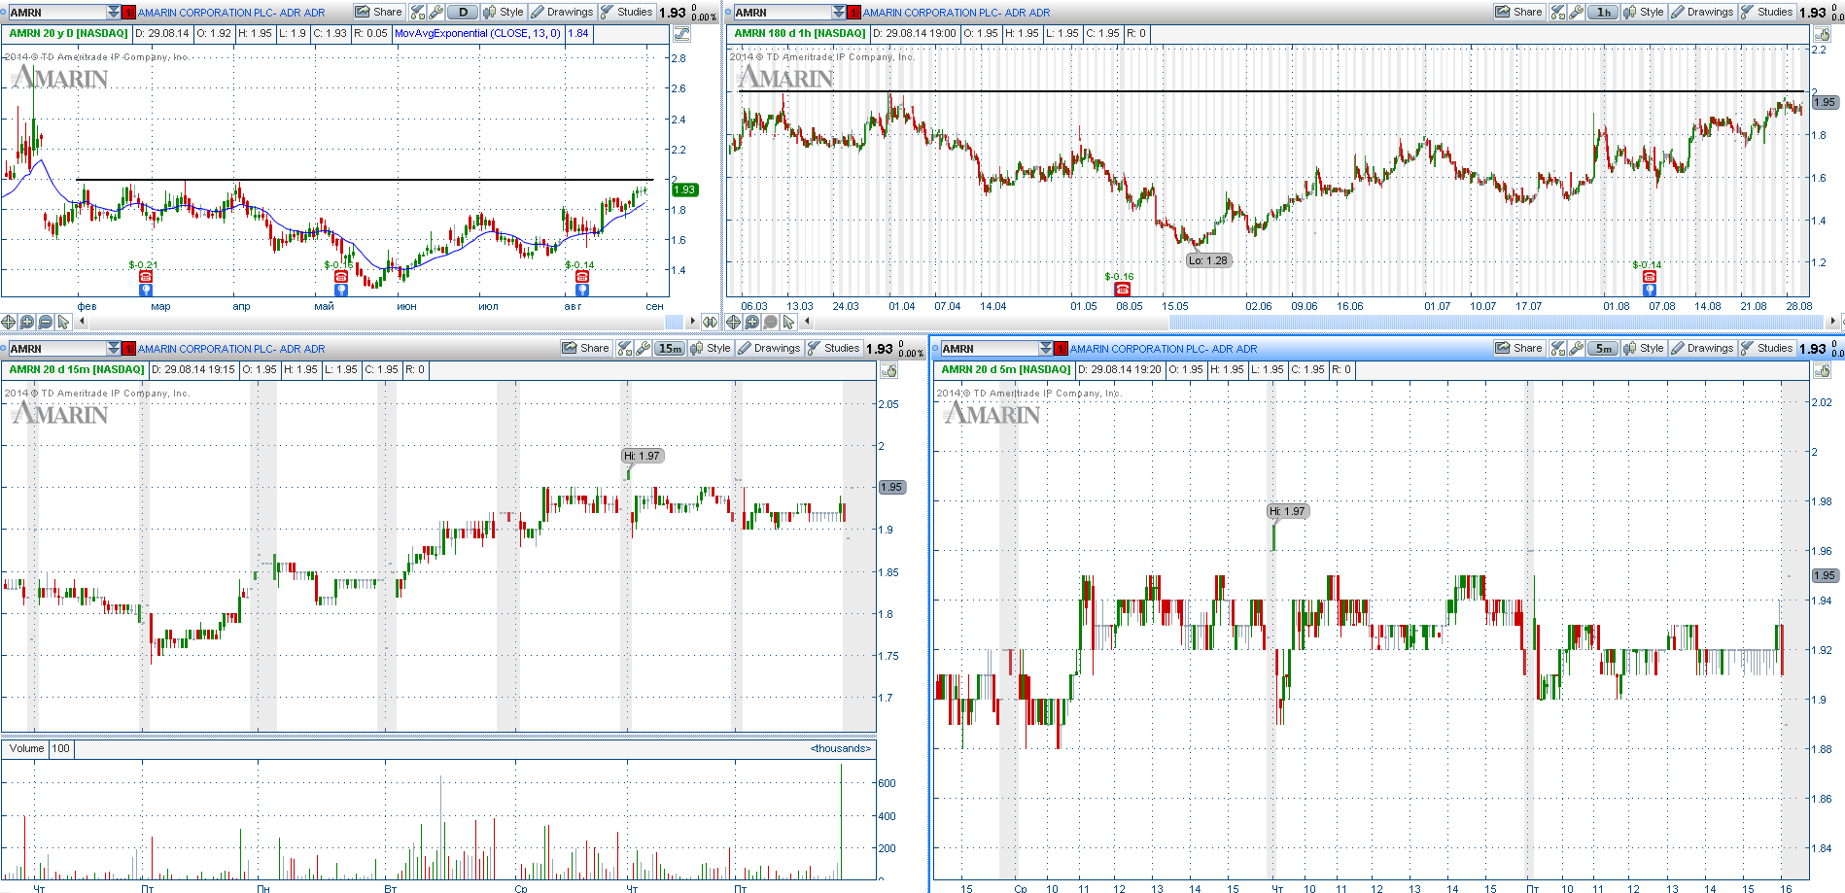This screenshot has width=1845, height=893.
Task: Zoom out with magnifier under daily chart
Action: point(45,322)
